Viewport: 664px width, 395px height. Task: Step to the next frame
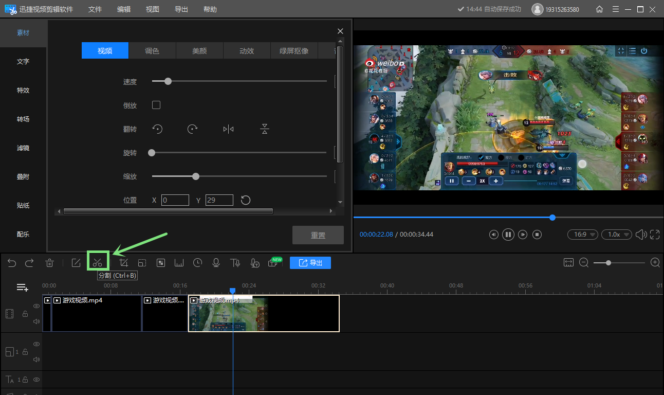tap(523, 235)
